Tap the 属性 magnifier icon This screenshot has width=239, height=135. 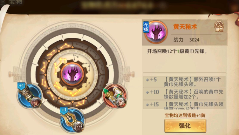(x=219, y=26)
